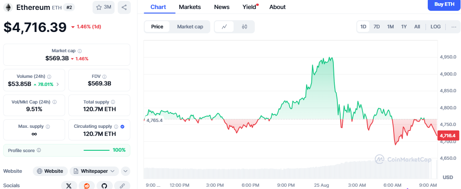
Task: Add Ethereum to watchlist via star button
Action: 103,7
